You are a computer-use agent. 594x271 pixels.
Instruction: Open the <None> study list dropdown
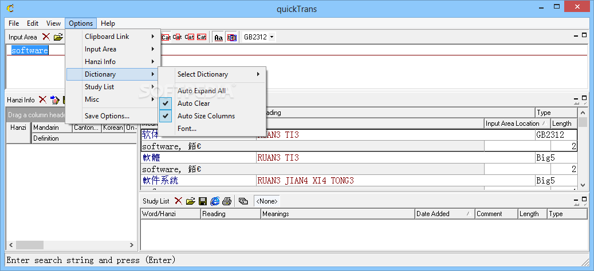click(267, 201)
